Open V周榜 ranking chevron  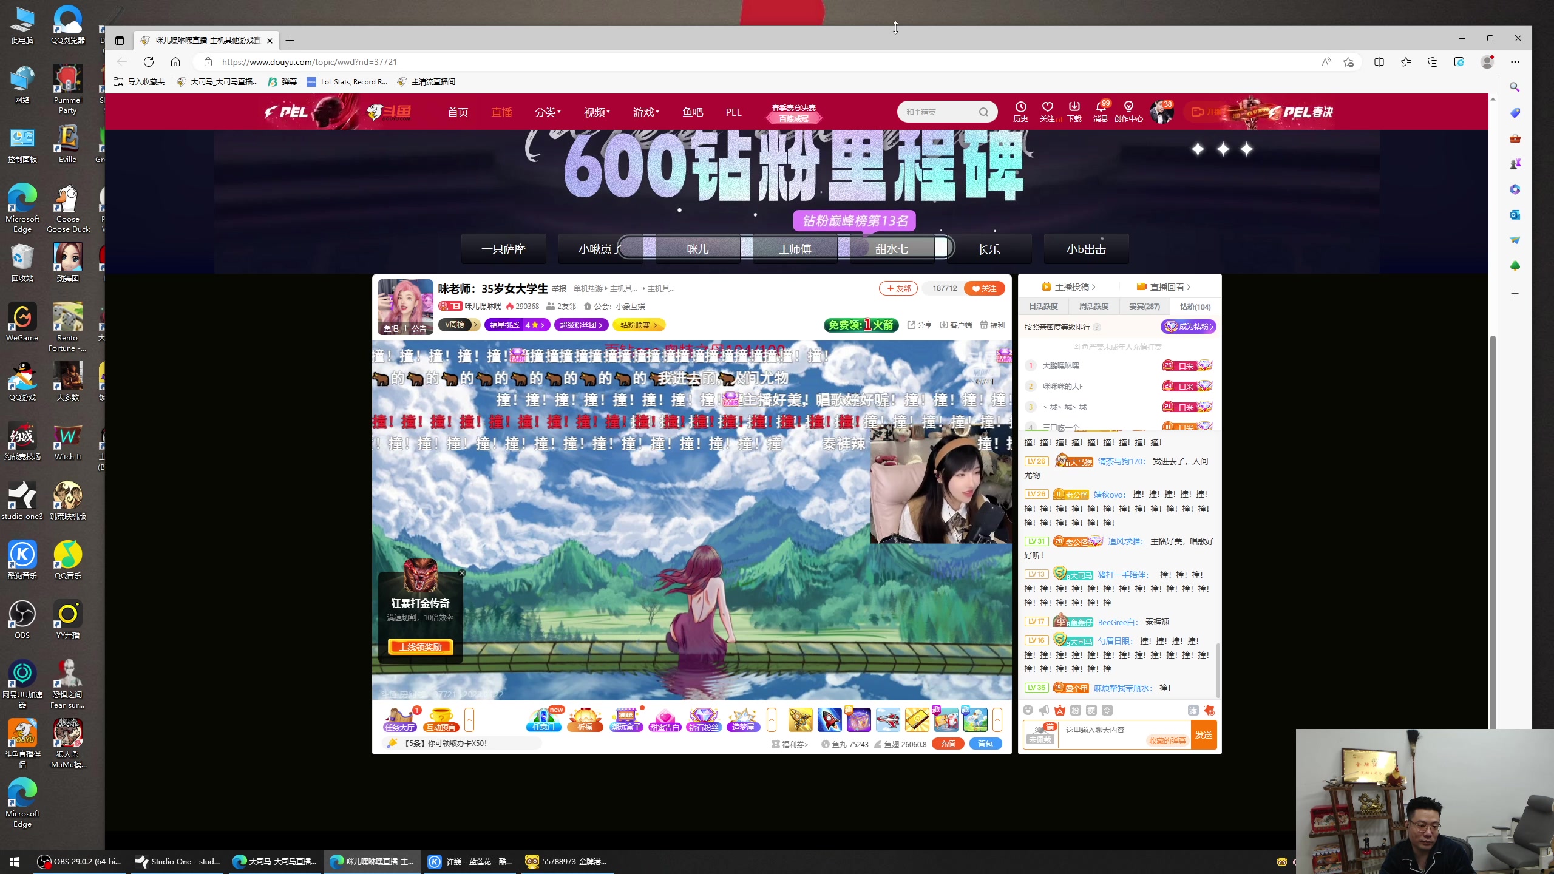pos(476,325)
